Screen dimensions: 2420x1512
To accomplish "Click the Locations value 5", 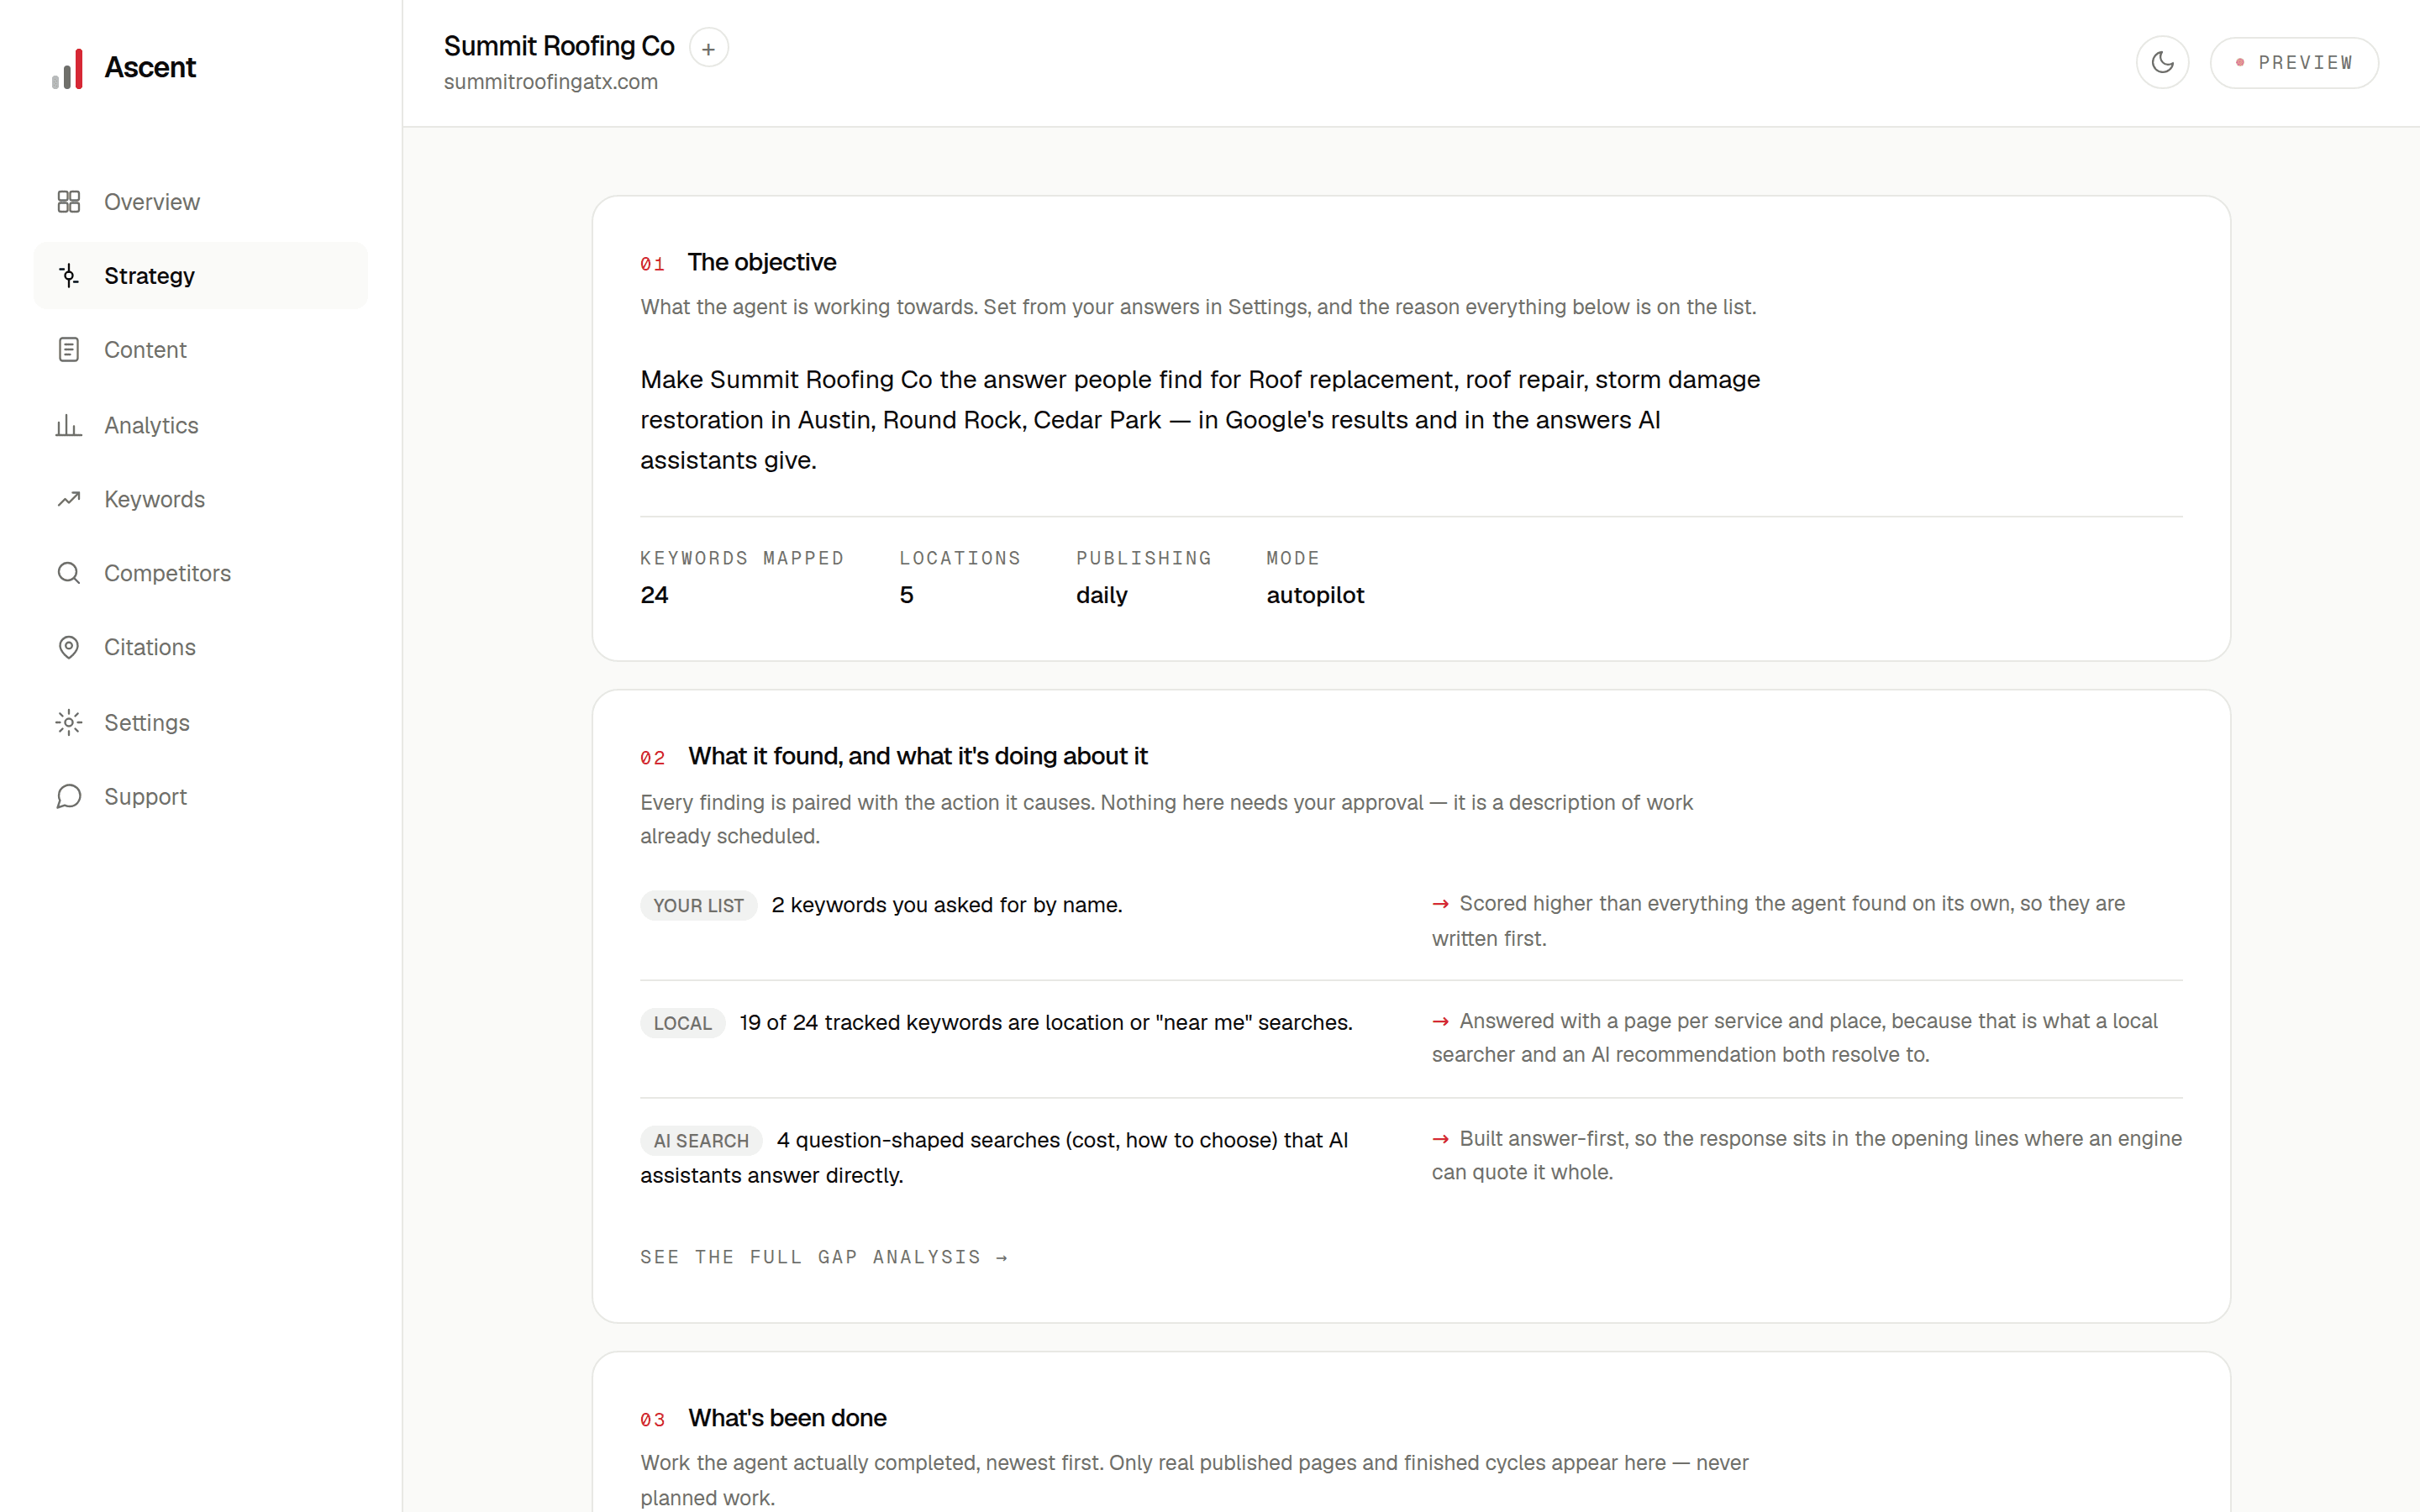I will [906, 595].
